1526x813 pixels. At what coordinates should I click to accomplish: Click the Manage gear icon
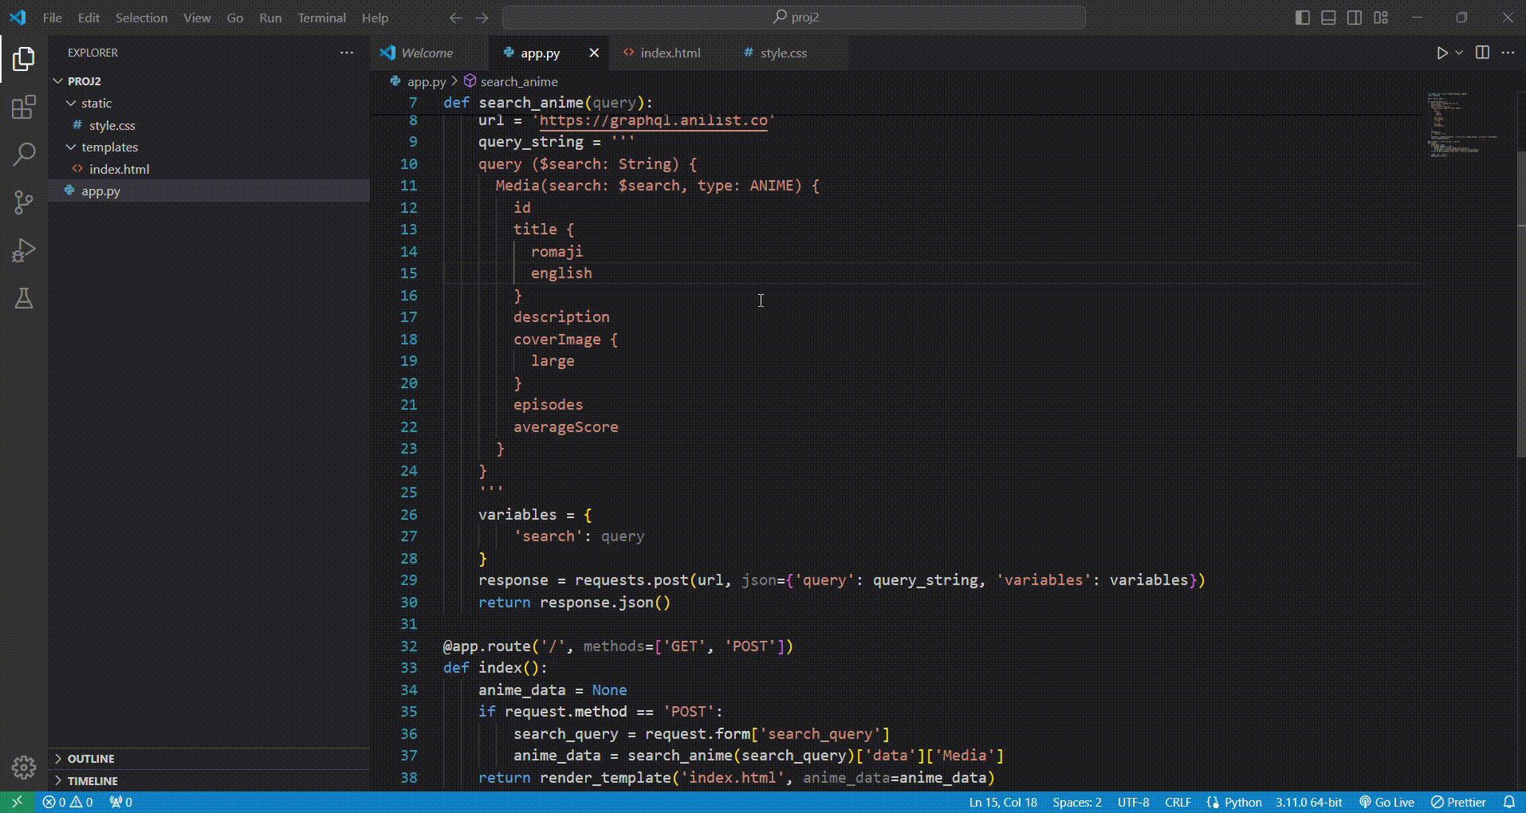click(24, 767)
